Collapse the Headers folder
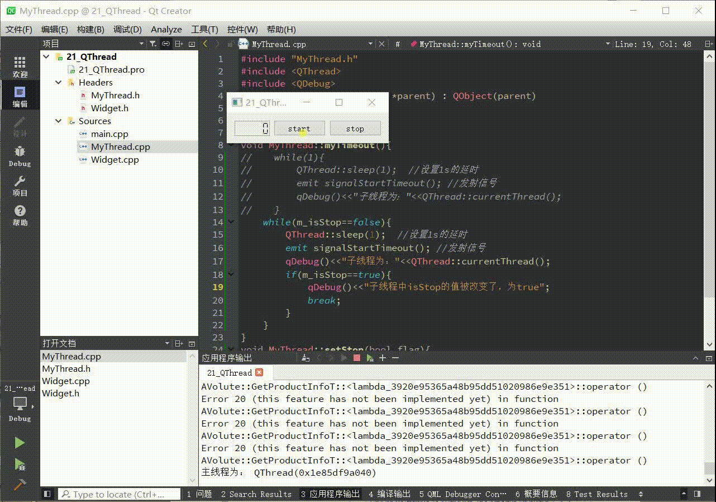 click(x=59, y=82)
